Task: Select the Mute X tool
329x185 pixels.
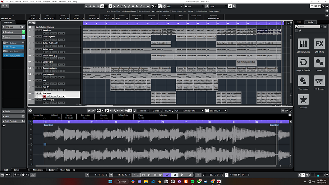Action: click(133, 6)
